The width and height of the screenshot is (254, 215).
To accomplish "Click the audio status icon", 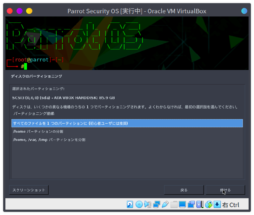I will (148, 204).
